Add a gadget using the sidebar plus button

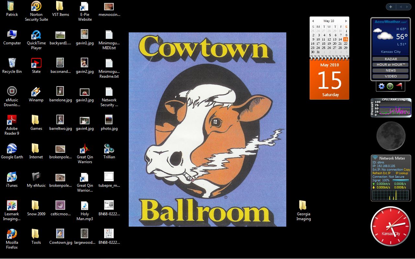coord(391,7)
